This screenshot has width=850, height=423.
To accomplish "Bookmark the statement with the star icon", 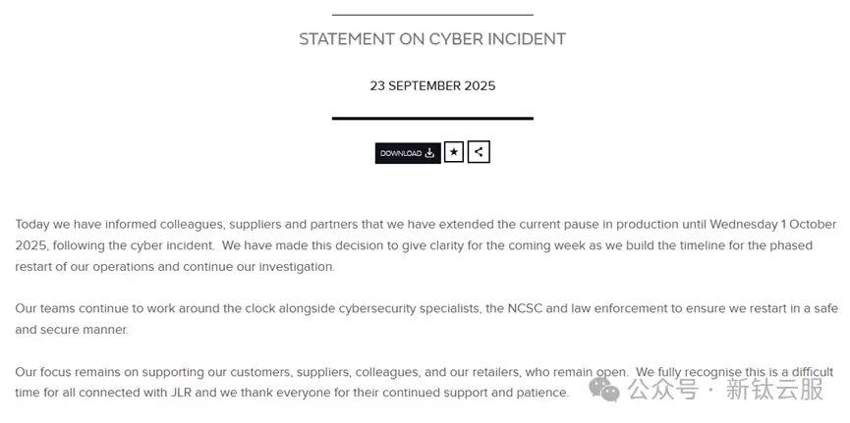I will click(453, 152).
